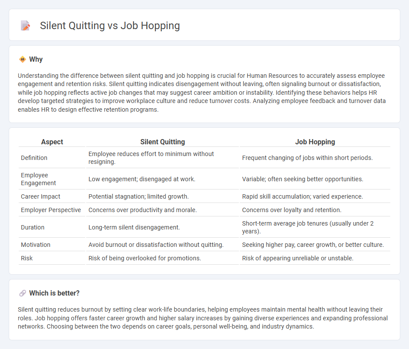Select the 'Employer Perspective' row label
409x349 pixels.
[x=51, y=210]
